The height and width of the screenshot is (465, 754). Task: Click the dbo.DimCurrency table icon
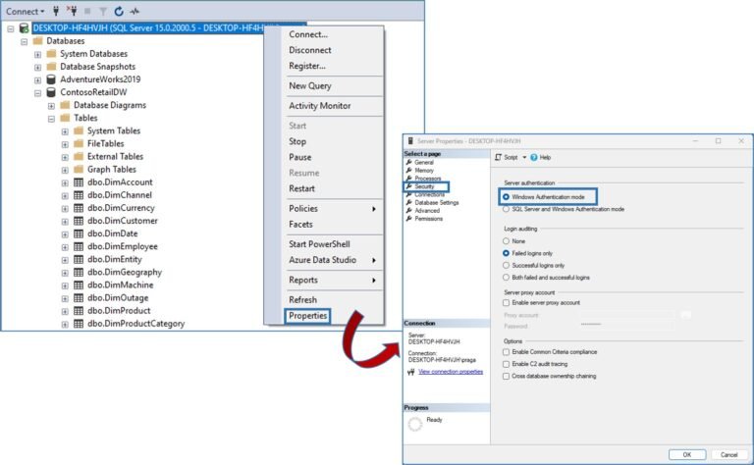(x=79, y=208)
